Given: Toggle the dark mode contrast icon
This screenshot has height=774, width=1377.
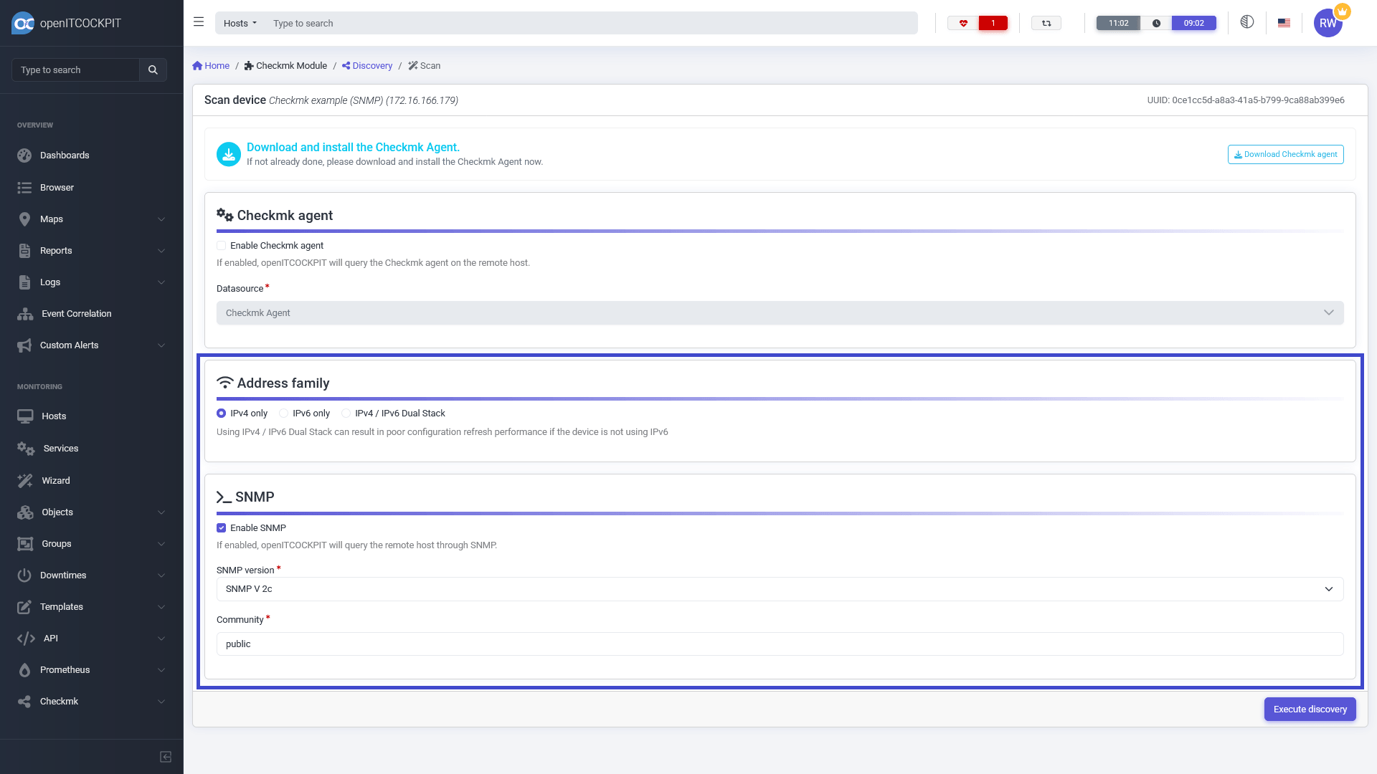Looking at the screenshot, I should click(x=1247, y=22).
